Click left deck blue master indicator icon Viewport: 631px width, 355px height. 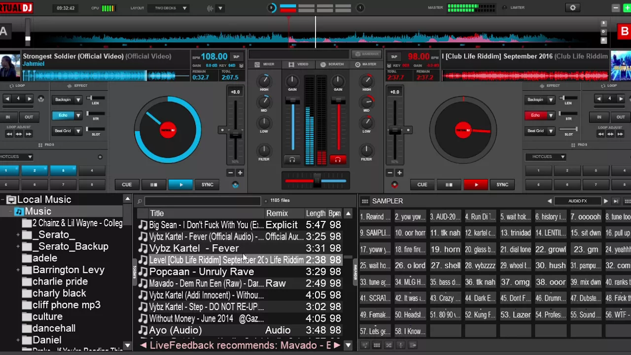(x=235, y=185)
